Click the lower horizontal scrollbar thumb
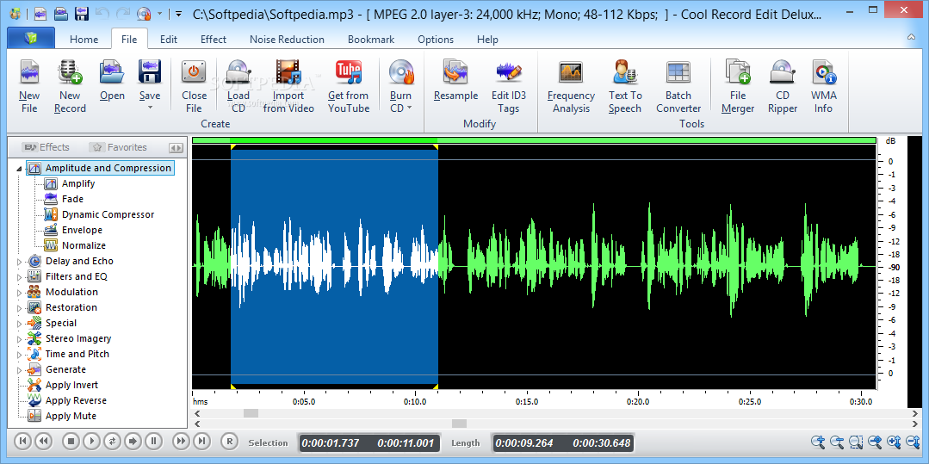929x464 pixels. [459, 424]
